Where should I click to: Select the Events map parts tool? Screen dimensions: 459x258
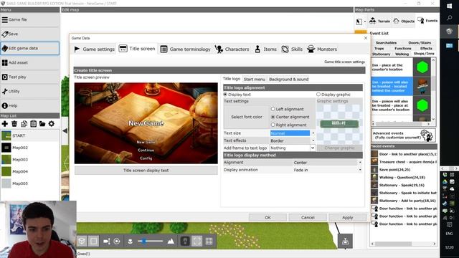(x=427, y=21)
